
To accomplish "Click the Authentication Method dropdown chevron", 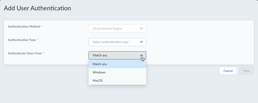I will tap(141, 29).
